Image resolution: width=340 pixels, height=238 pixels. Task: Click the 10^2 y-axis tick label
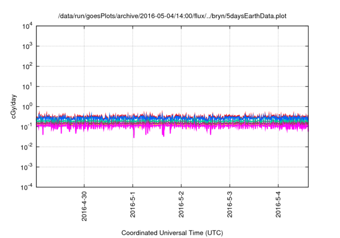point(28,66)
